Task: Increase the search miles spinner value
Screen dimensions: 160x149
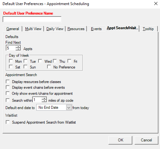Action: (x=44, y=98)
